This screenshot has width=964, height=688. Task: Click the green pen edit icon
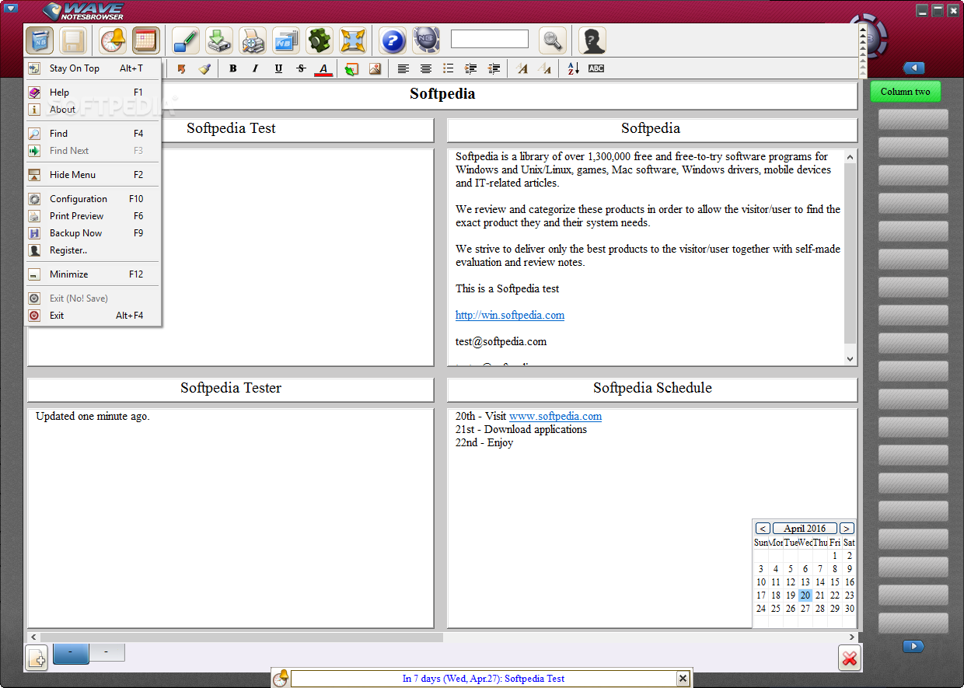tap(186, 40)
